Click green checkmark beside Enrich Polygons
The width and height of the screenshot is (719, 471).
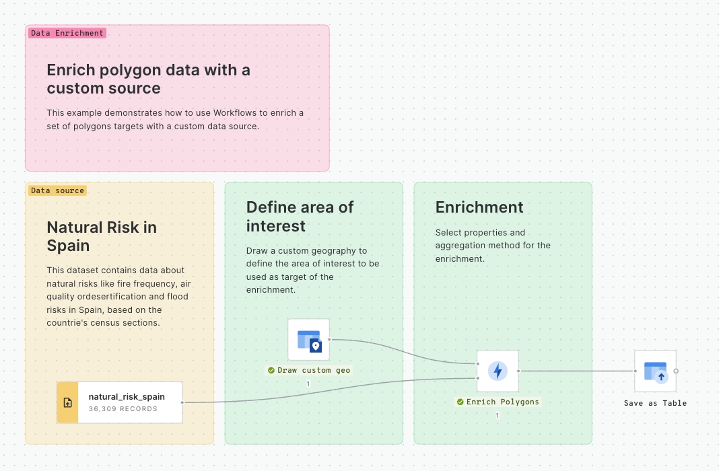(x=460, y=402)
